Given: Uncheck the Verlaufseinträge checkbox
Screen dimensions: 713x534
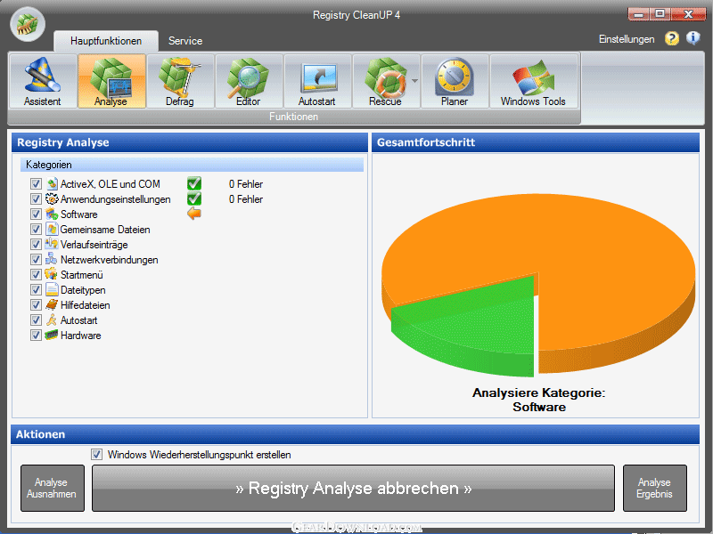Looking at the screenshot, I should [x=36, y=244].
